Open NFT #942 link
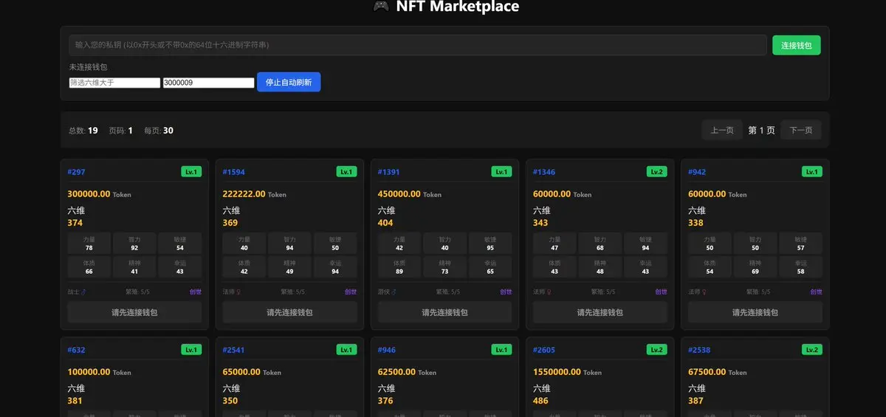This screenshot has height=417, width=886. tap(697, 172)
